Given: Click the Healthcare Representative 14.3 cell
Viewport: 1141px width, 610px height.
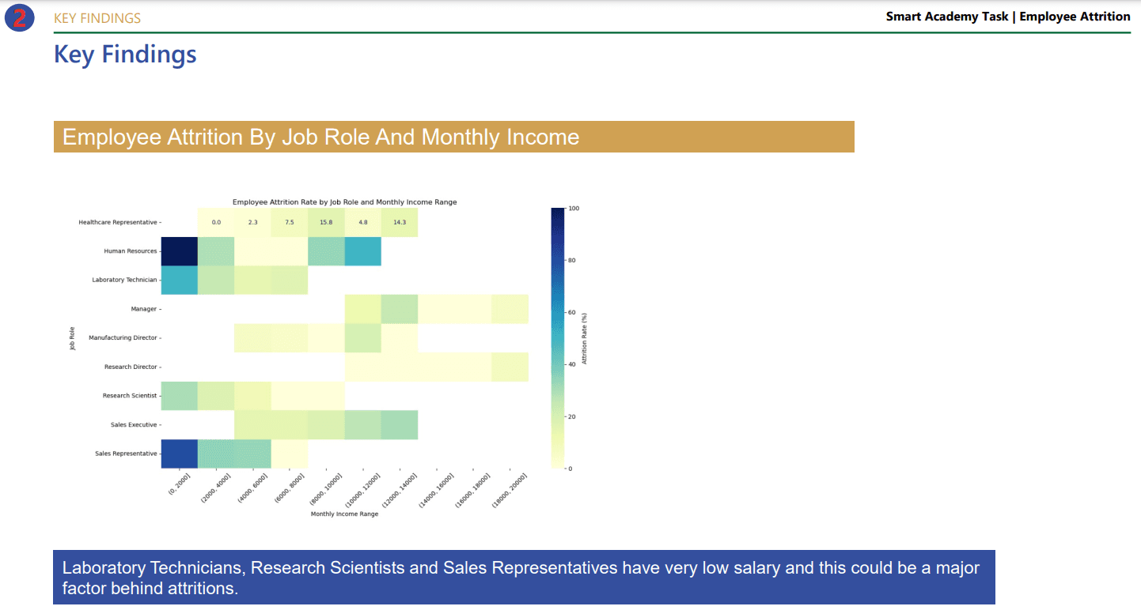Looking at the screenshot, I should click(400, 223).
